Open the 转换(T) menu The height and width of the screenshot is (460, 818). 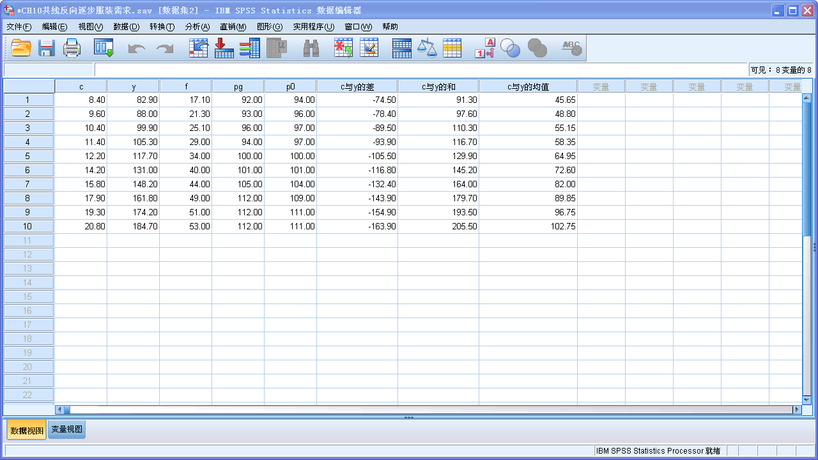coord(162,27)
